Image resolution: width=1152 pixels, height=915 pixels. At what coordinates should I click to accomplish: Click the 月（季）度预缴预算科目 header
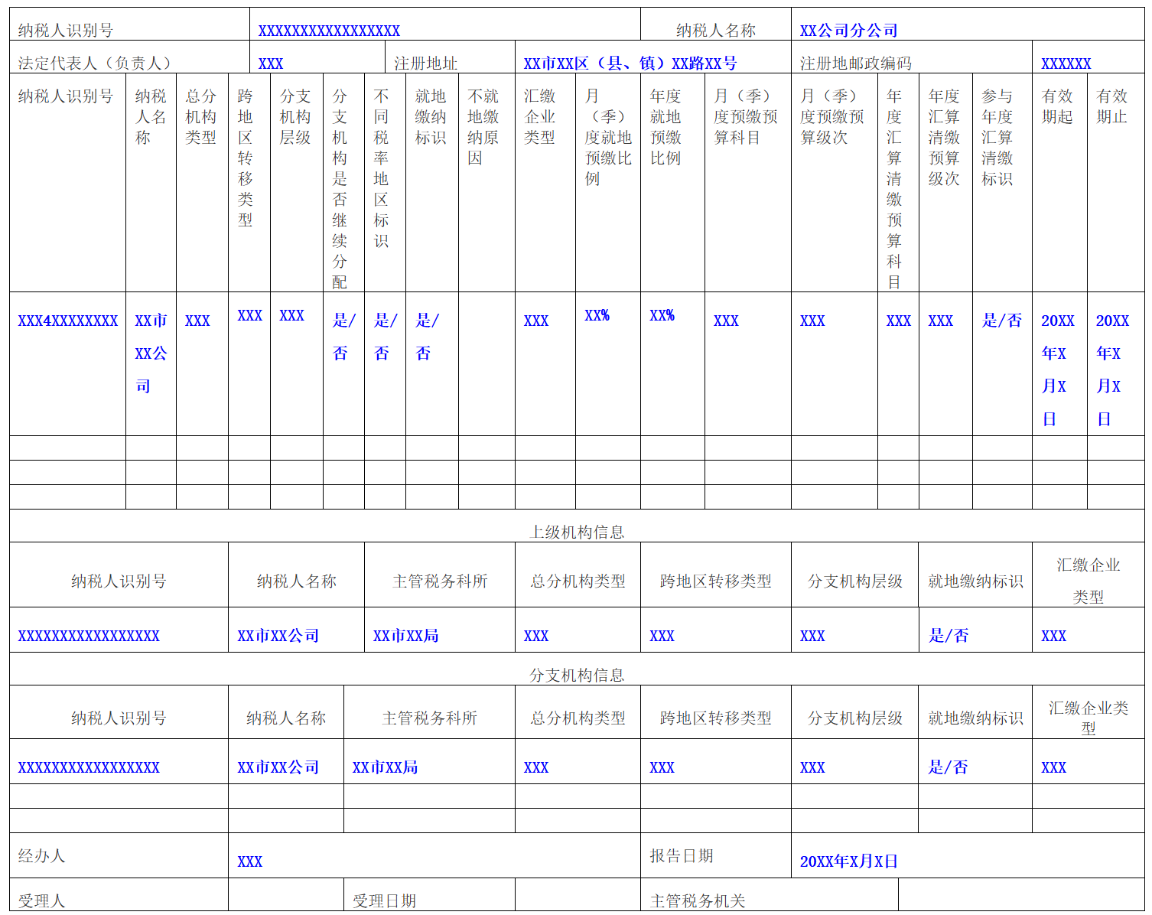pyautogui.click(x=745, y=117)
